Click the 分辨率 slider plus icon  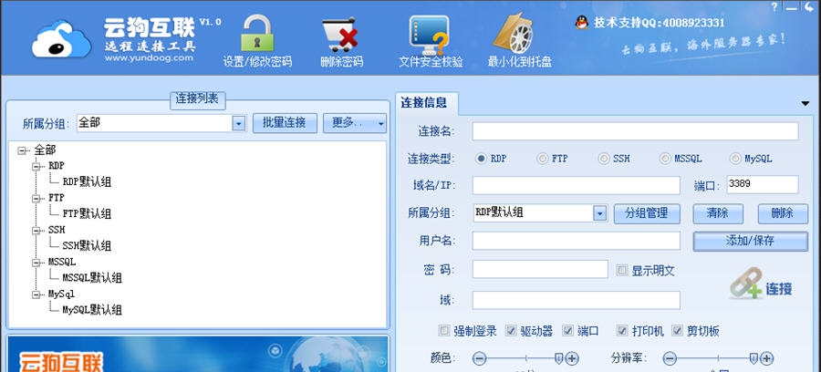pos(767,358)
